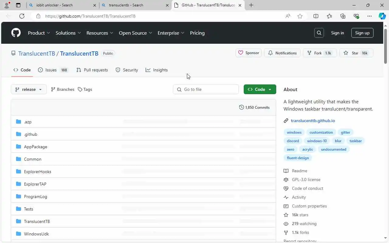The height and width of the screenshot is (243, 389).
Task: Click the GitHub search magnifier icon
Action: click(319, 33)
